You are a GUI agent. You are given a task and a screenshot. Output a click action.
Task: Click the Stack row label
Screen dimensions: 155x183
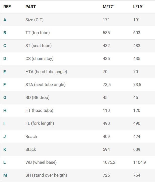click(31, 149)
